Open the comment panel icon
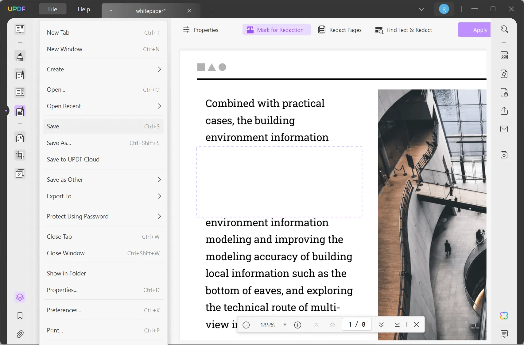The height and width of the screenshot is (345, 524). coord(504,334)
